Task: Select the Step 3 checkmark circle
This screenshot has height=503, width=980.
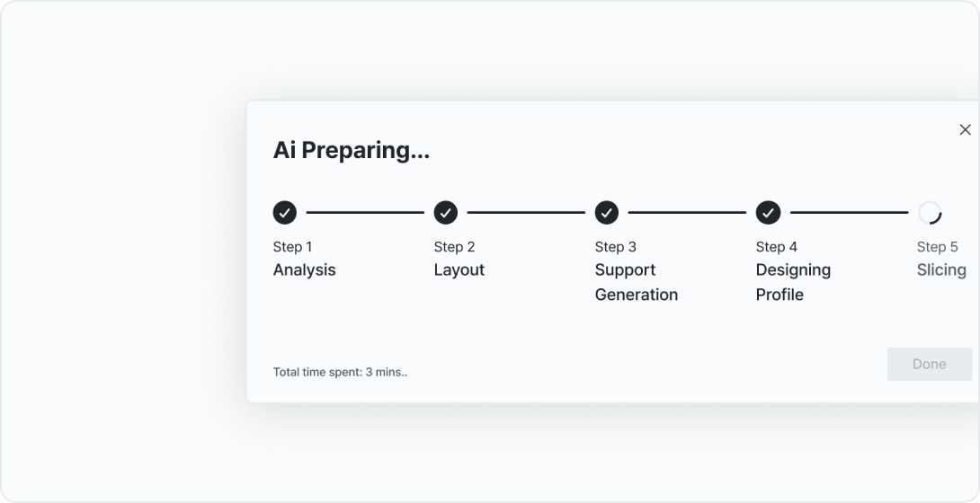Action: click(x=607, y=213)
